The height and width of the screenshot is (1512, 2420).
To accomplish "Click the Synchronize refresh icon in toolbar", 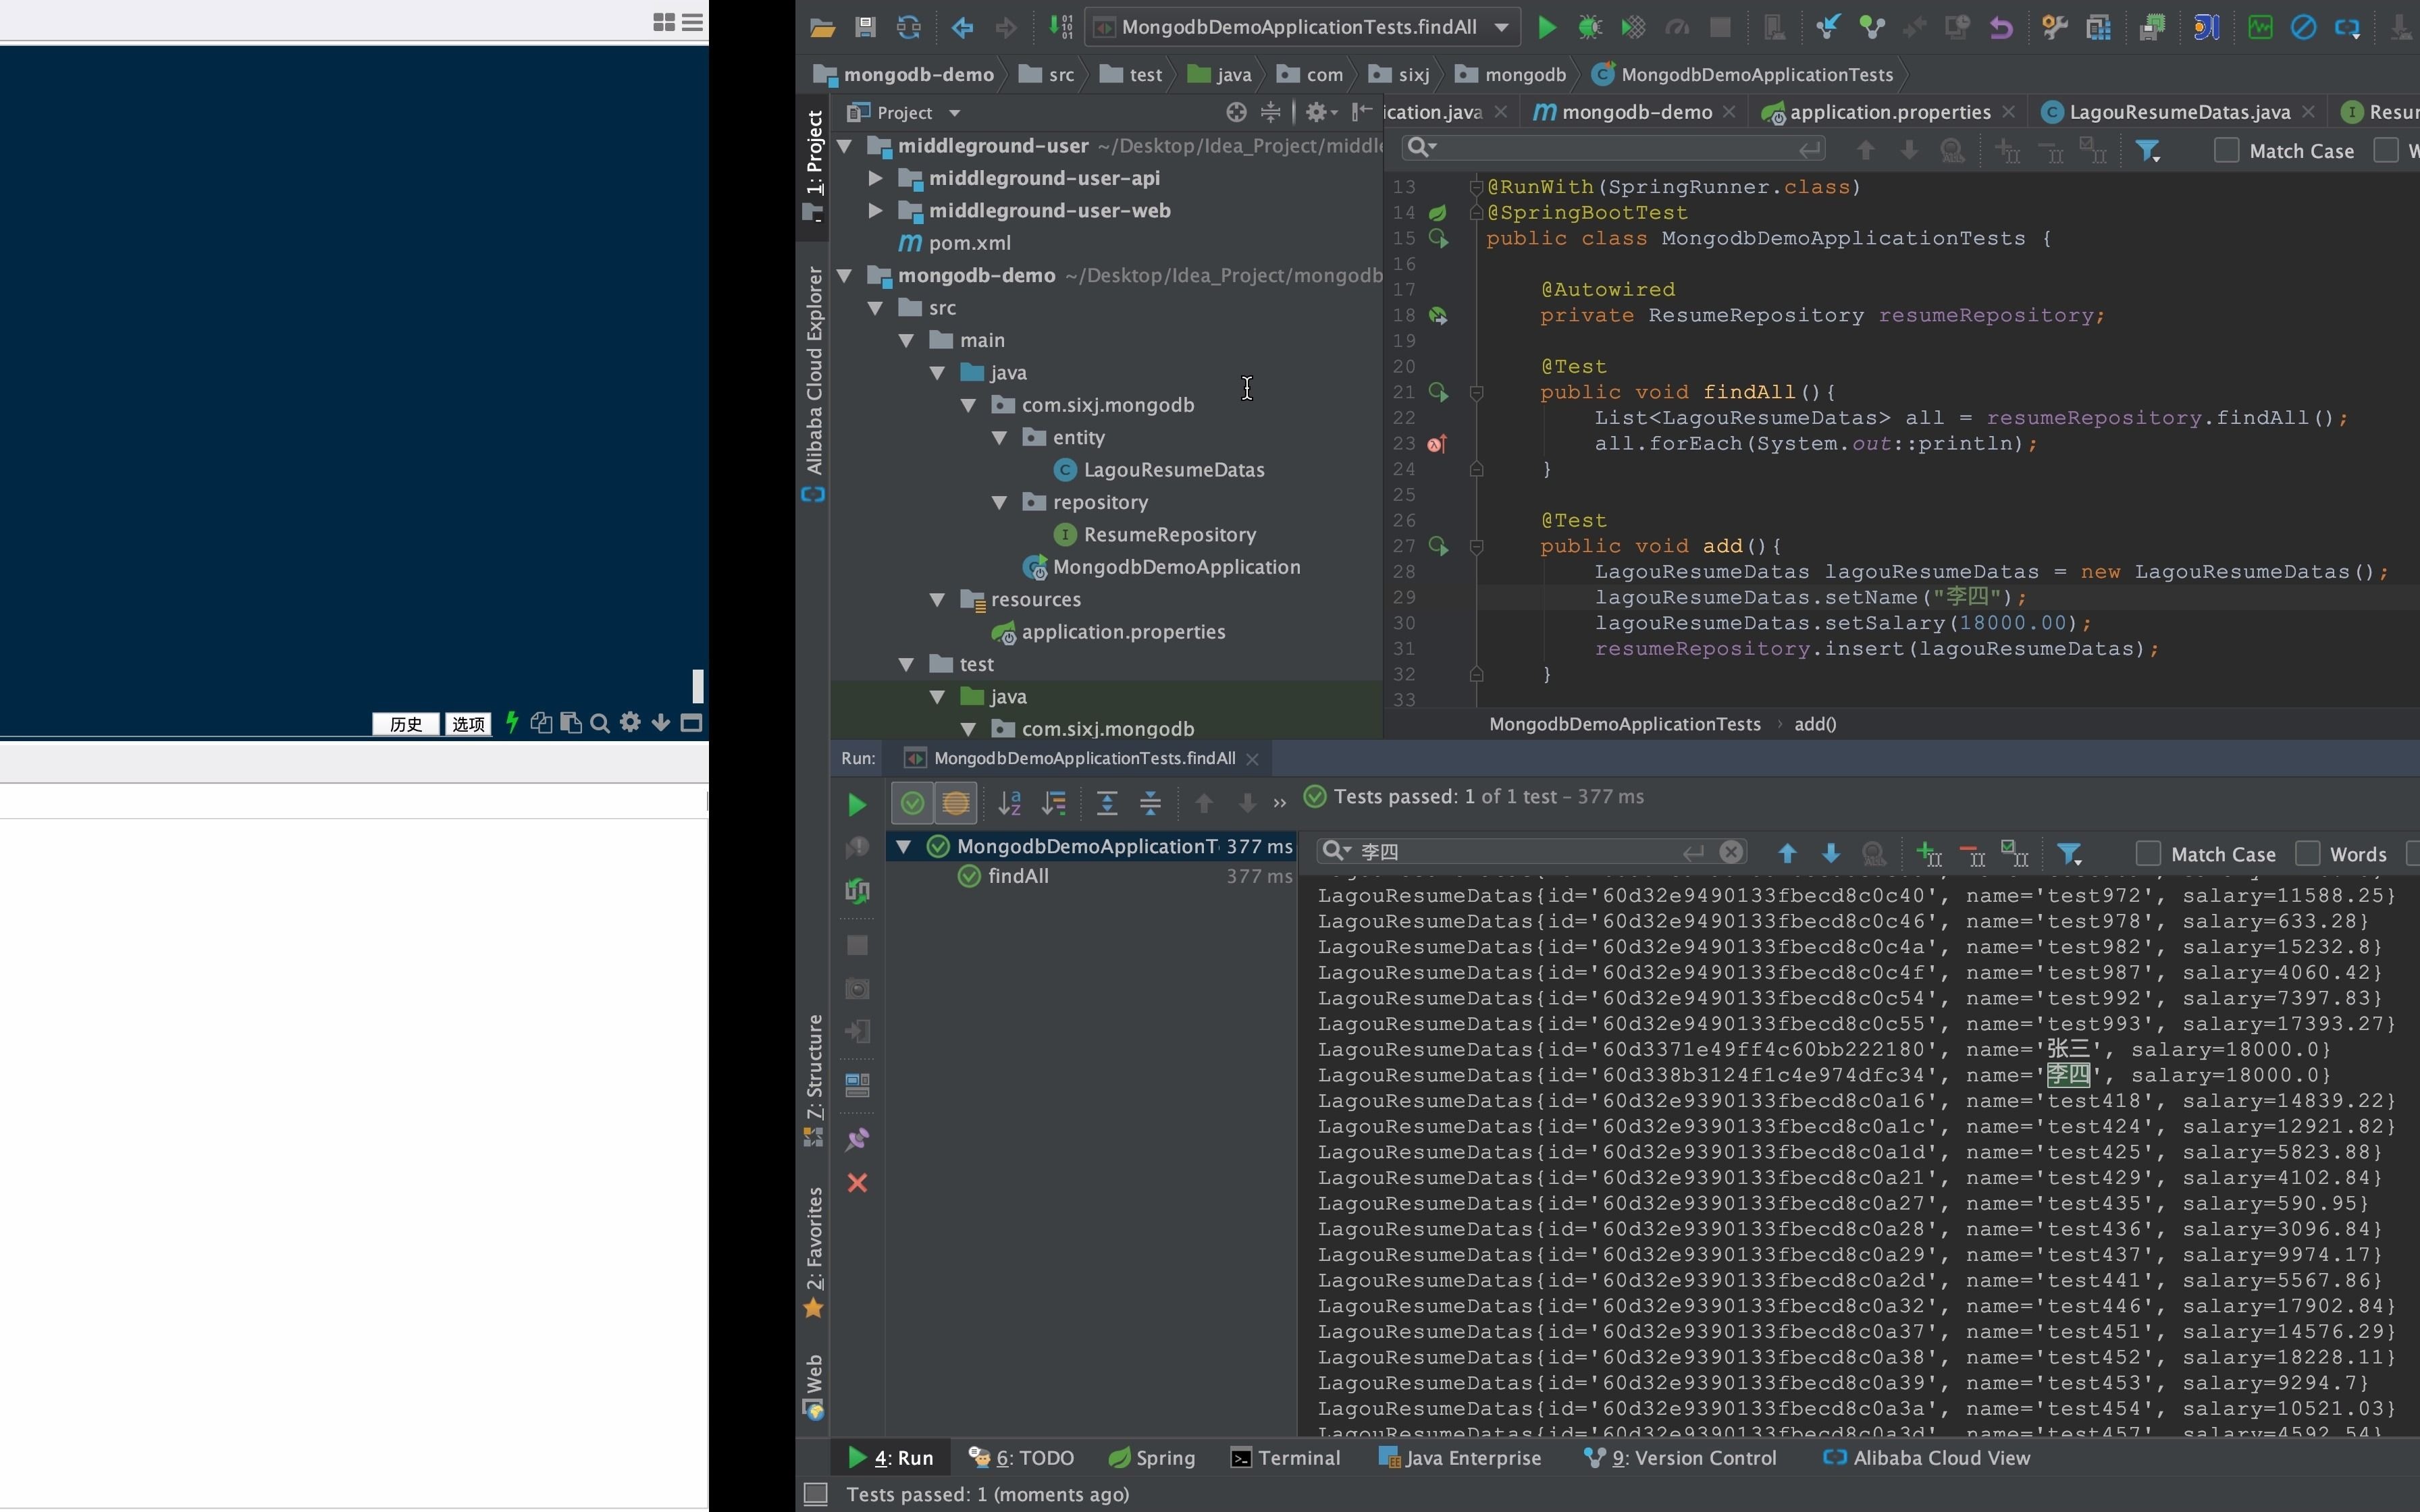I will [x=908, y=27].
